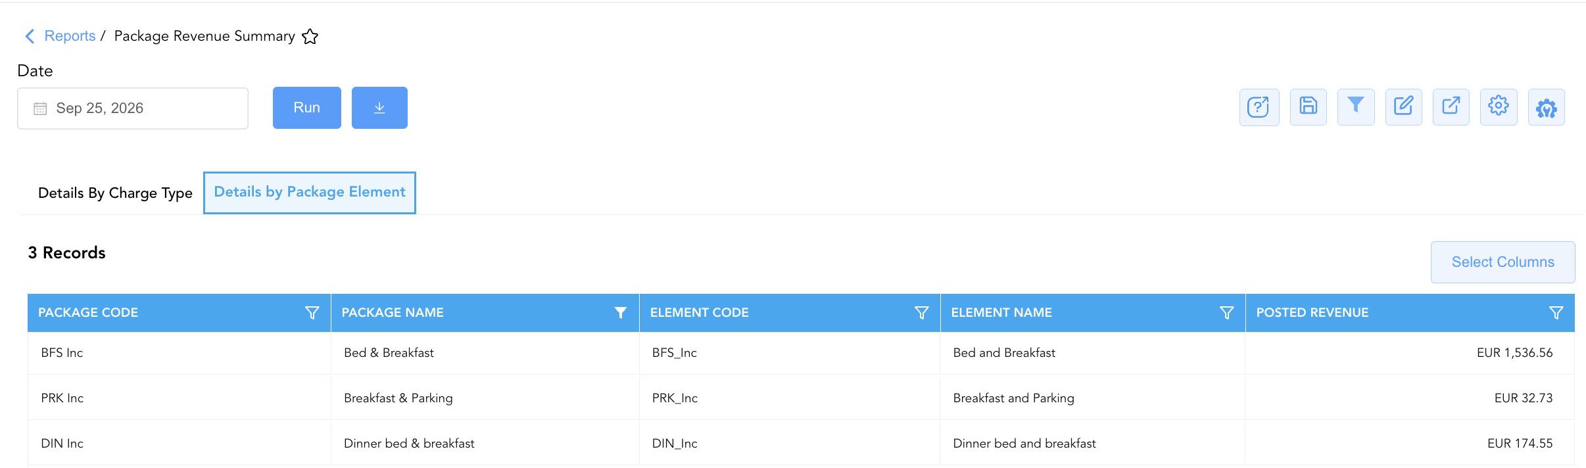The image size is (1586, 468).
Task: Open the settings gear icon
Action: [1499, 106]
